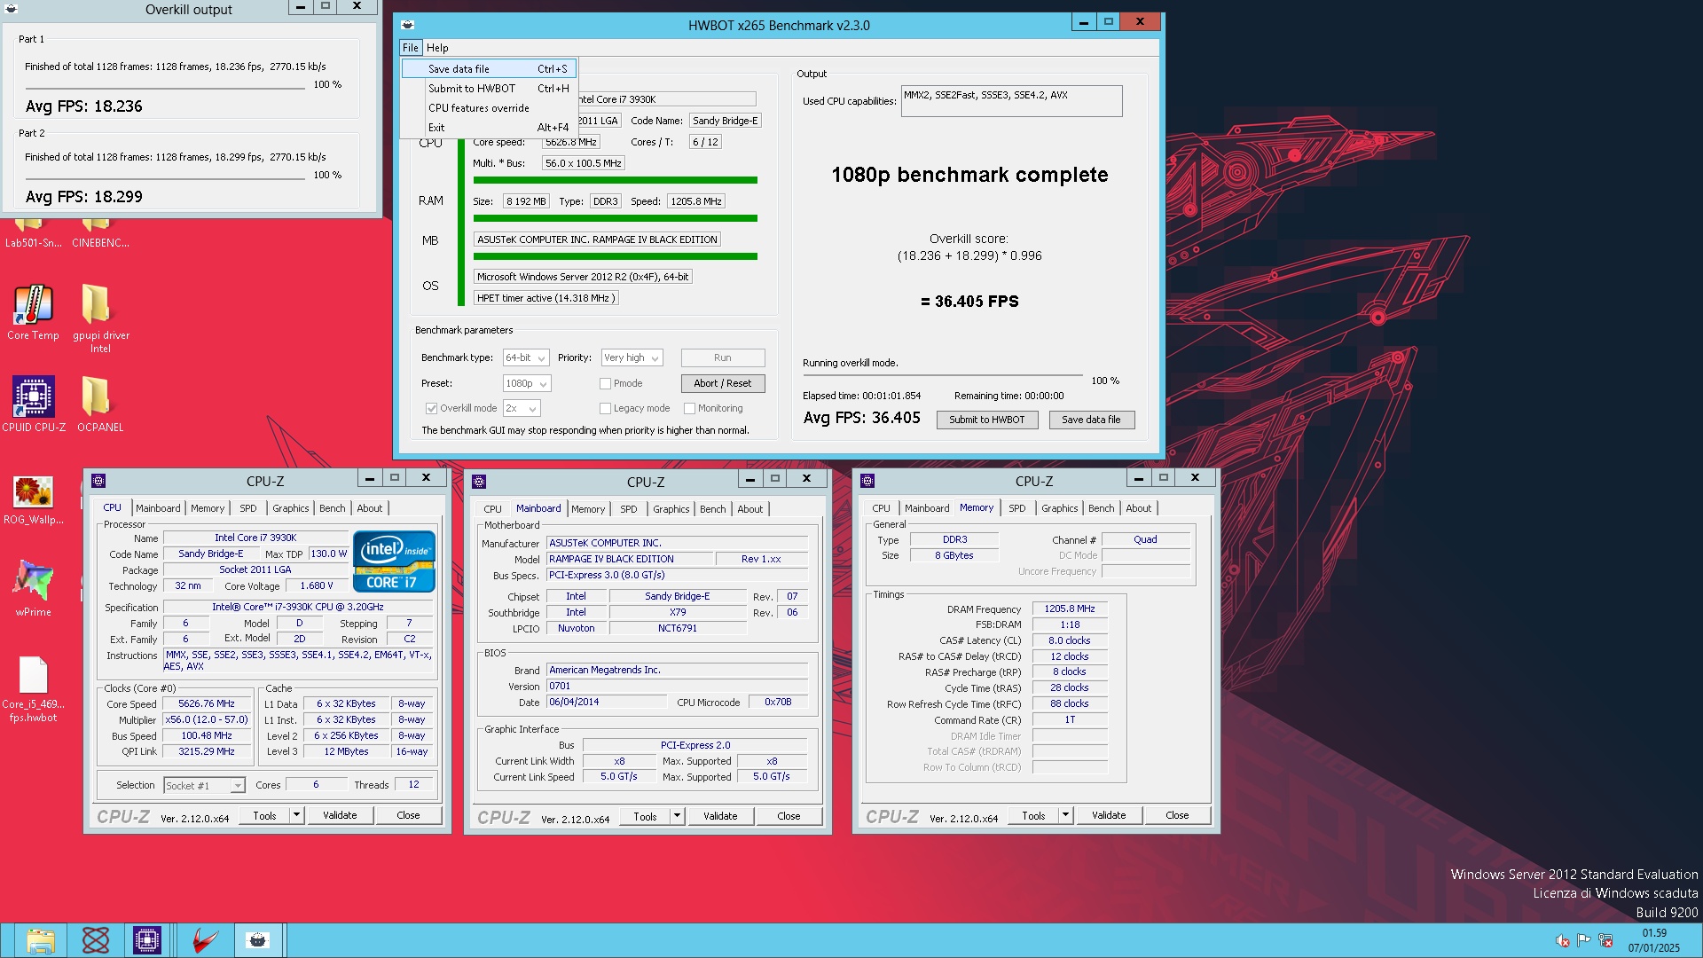Enable the Pmode checkbox
This screenshot has height=958, width=1703.
pyautogui.click(x=605, y=384)
